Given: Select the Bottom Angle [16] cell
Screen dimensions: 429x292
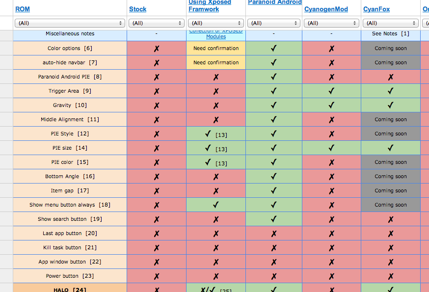Looking at the screenshot, I should coord(70,176).
